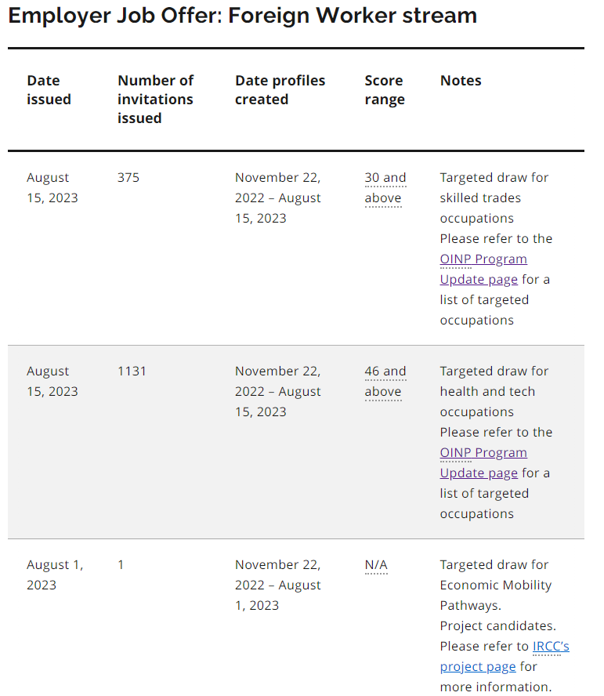Click the 'Date profiles created' column header

click(280, 89)
